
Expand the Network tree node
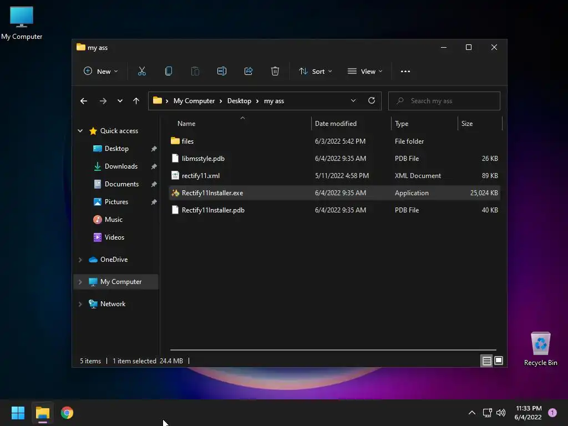[x=80, y=305]
